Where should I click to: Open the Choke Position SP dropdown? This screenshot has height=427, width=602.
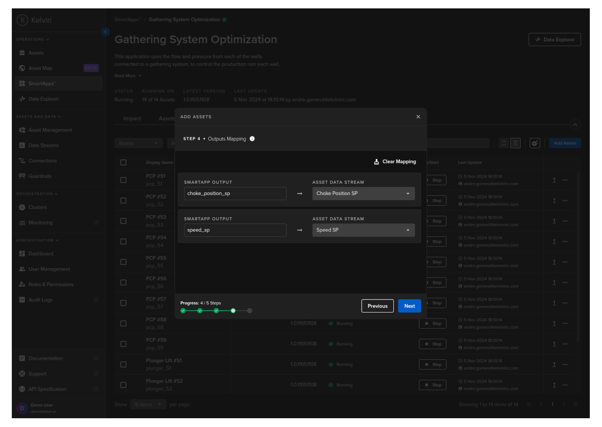click(x=363, y=194)
